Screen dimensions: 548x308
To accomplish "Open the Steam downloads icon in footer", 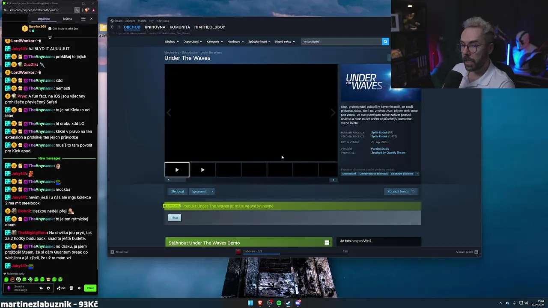I will pyautogui.click(x=238, y=252).
